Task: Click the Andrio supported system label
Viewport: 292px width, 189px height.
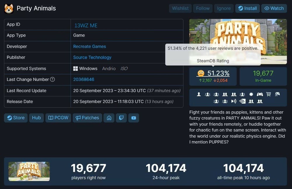Action: point(109,68)
